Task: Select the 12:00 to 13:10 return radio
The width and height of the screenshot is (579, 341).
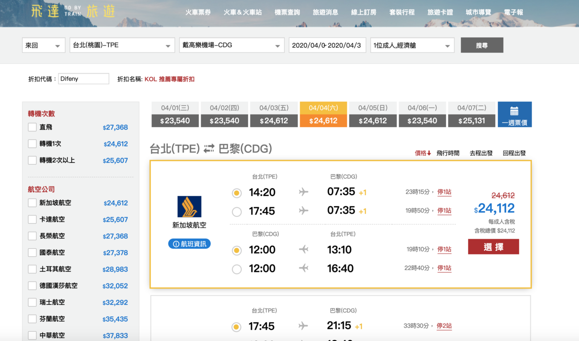Action: tap(236, 250)
